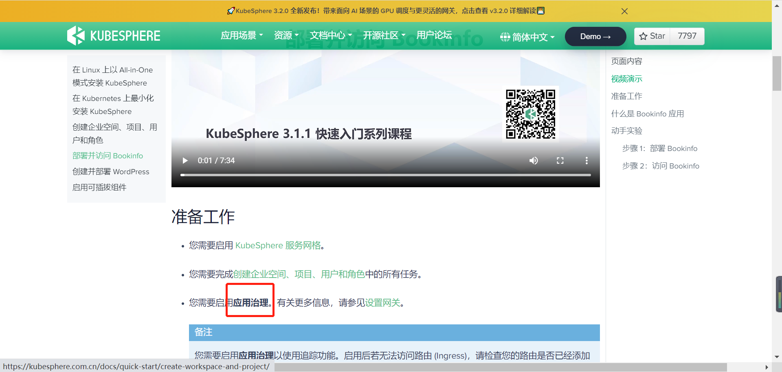Click the 0:01 / 7:34 video time display
The height and width of the screenshot is (372, 782).
tap(216, 161)
